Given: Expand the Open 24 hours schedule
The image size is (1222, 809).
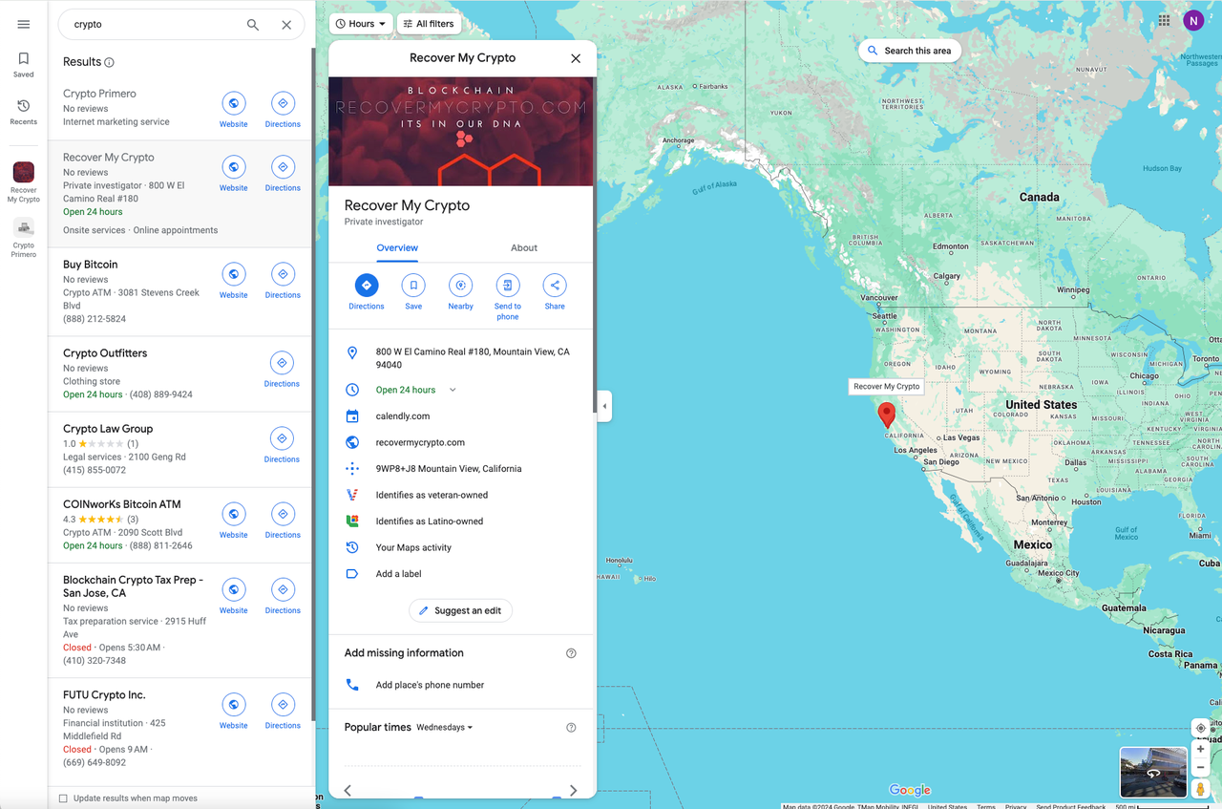Looking at the screenshot, I should click(453, 390).
